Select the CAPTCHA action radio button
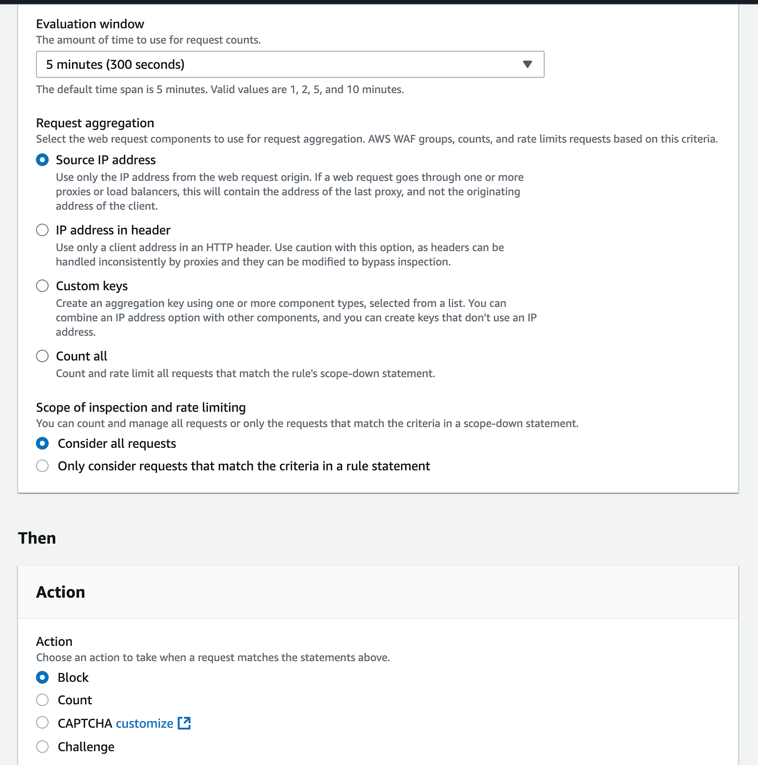The width and height of the screenshot is (758, 765). tap(42, 723)
